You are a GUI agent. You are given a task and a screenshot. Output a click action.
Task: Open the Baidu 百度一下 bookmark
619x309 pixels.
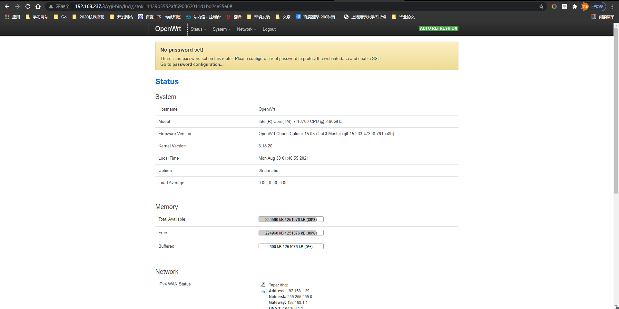[x=159, y=17]
